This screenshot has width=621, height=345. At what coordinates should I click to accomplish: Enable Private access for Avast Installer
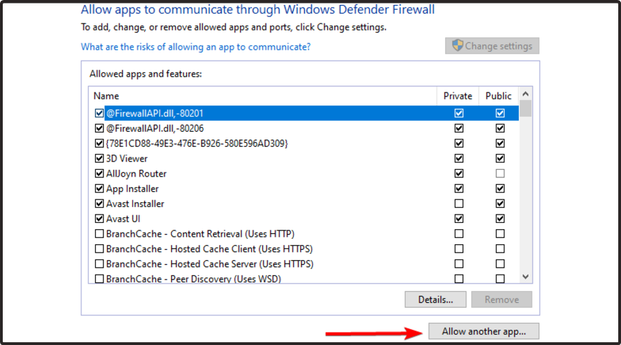pos(459,204)
